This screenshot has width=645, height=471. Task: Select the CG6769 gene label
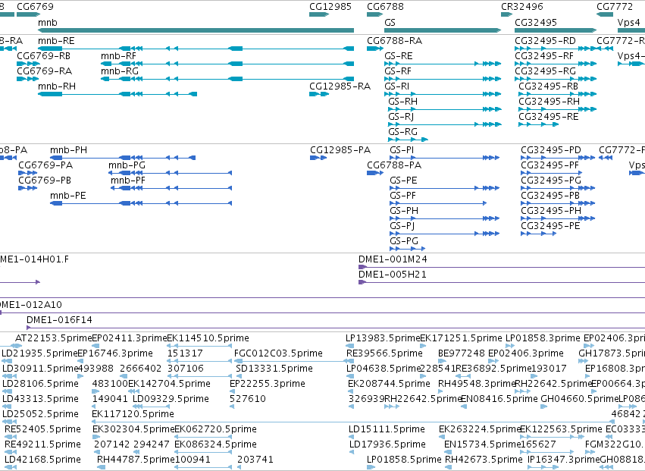coord(35,7)
